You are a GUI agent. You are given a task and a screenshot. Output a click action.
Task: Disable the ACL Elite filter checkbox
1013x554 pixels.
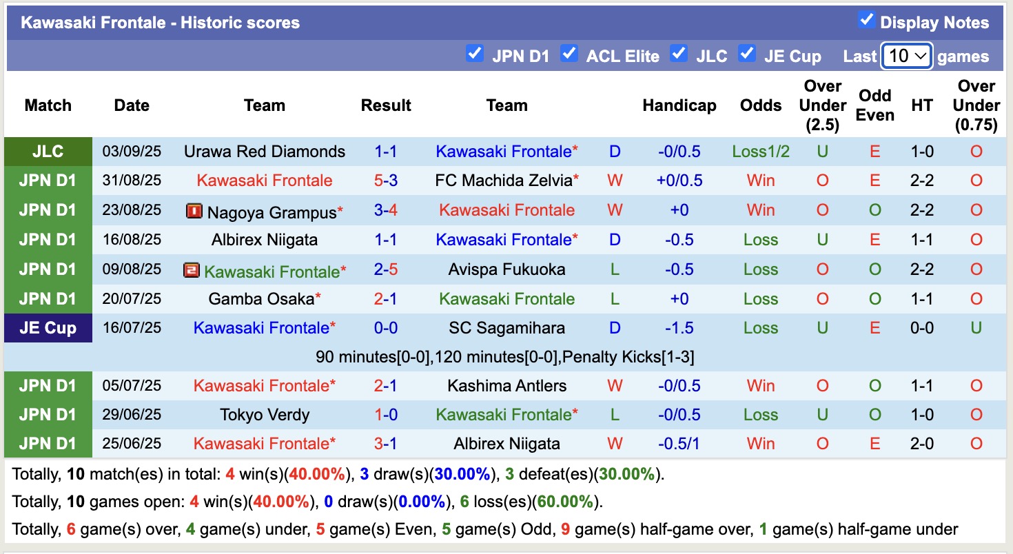pyautogui.click(x=569, y=54)
